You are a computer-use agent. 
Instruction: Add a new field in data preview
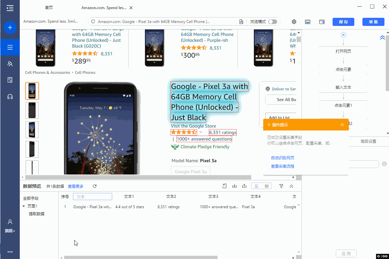224,186
